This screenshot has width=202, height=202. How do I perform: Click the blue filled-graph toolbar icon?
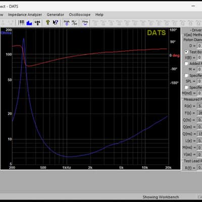tap(29, 23)
